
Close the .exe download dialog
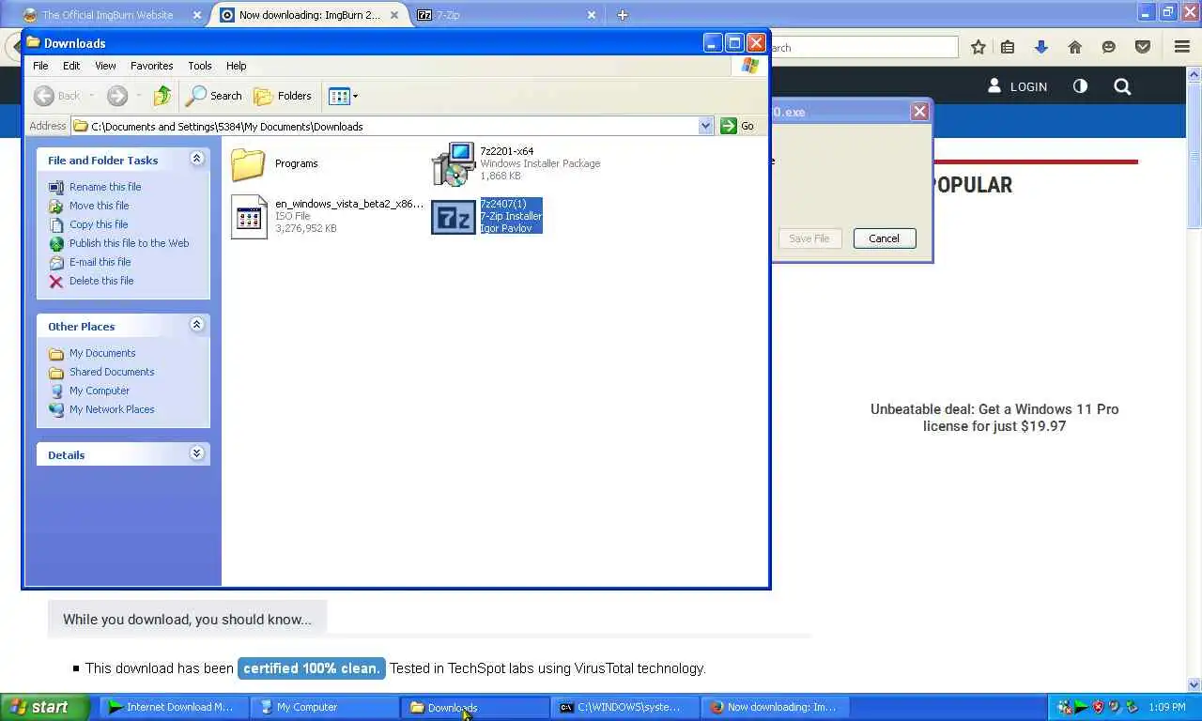[919, 112]
